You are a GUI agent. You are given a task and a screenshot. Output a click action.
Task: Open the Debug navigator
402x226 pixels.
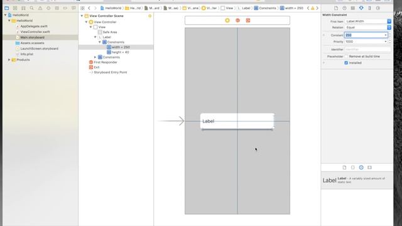coord(57,8)
